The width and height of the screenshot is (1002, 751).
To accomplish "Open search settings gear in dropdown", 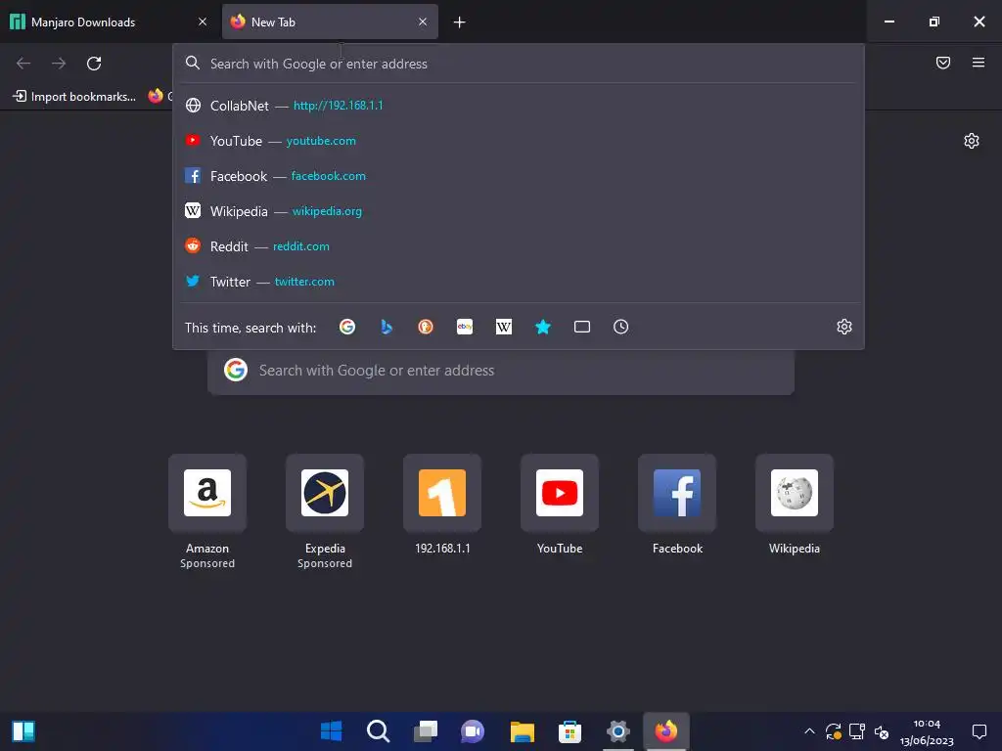I will coord(844,327).
